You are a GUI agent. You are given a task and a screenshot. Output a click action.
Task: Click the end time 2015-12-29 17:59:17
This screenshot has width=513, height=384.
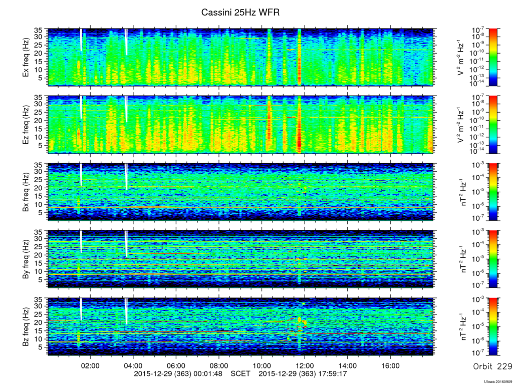303,373
